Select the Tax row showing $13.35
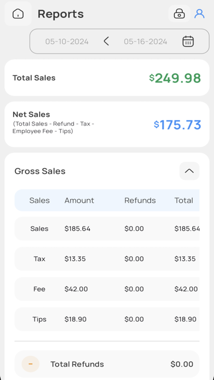 (107, 259)
